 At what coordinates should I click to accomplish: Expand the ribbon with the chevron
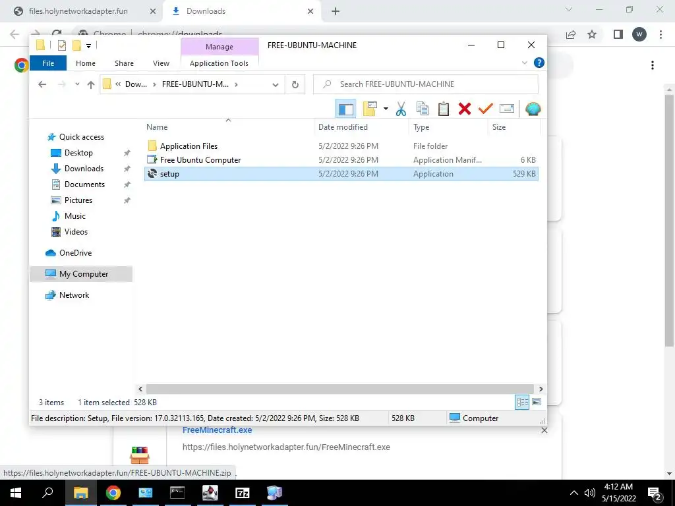pyautogui.click(x=524, y=63)
